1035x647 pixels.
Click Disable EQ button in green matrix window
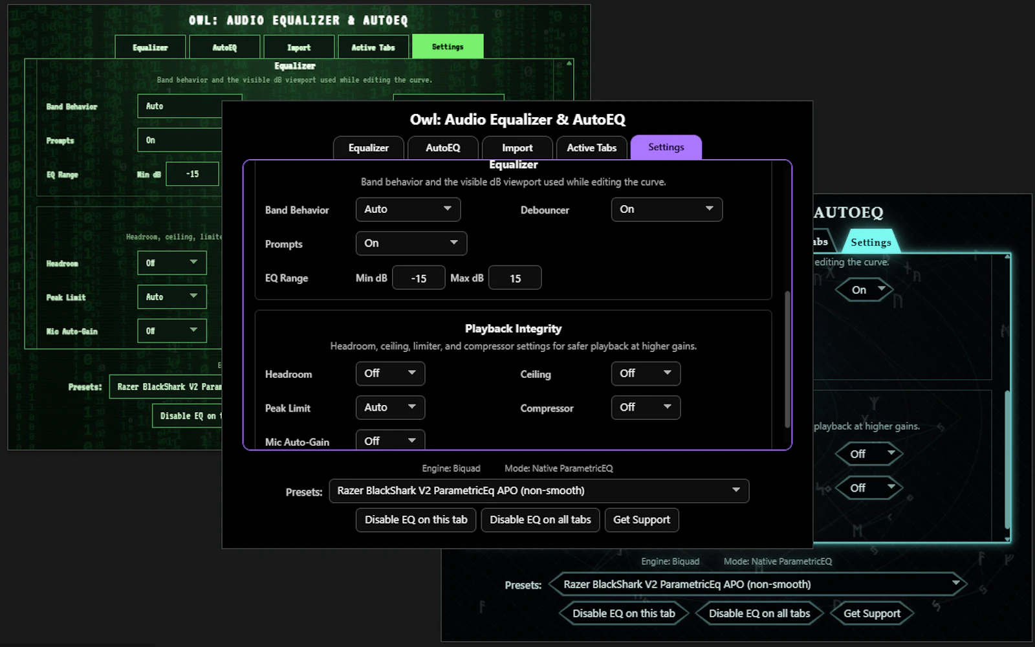coord(187,416)
